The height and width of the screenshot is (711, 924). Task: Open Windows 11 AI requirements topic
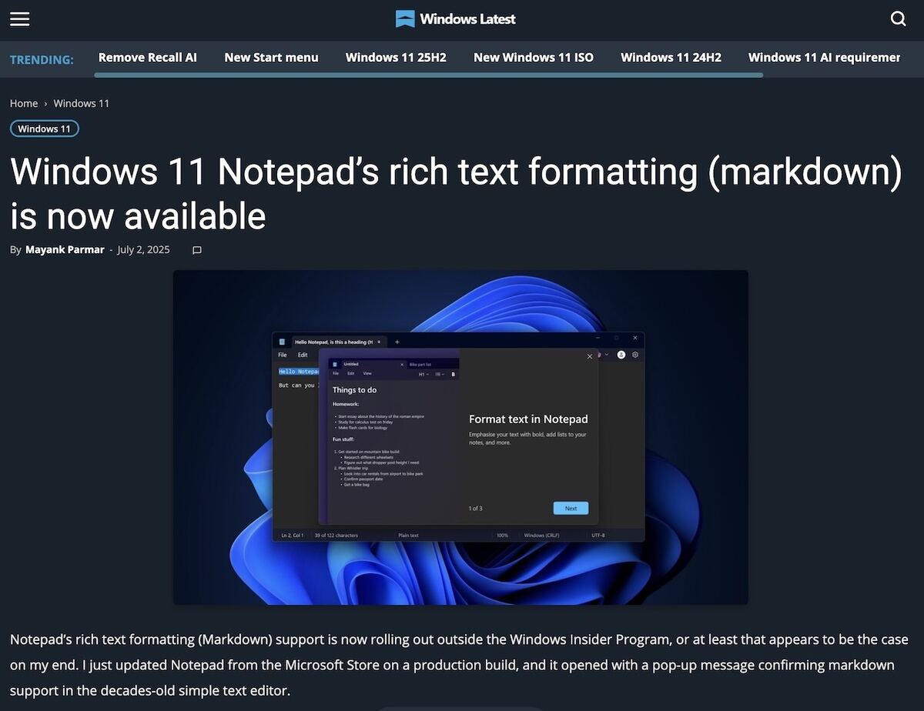tap(824, 57)
